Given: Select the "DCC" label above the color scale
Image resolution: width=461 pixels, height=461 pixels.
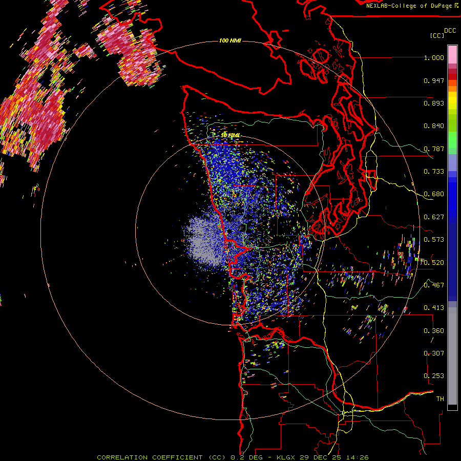Looking at the screenshot, I should tap(450, 30).
